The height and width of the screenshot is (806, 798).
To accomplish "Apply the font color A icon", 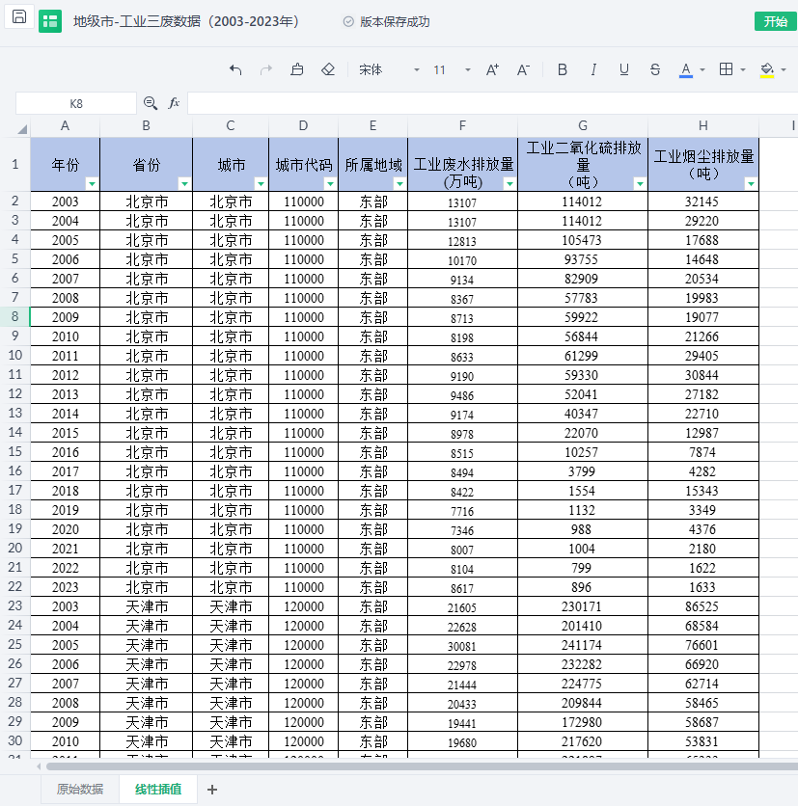I will pyautogui.click(x=686, y=70).
